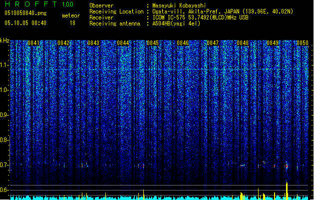
Task: Select observer name Masayuki Kobayashi
Action: pos(179,5)
